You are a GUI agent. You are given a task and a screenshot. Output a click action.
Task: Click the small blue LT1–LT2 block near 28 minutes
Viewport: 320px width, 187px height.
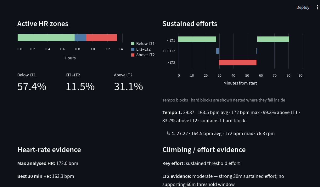(217, 51)
